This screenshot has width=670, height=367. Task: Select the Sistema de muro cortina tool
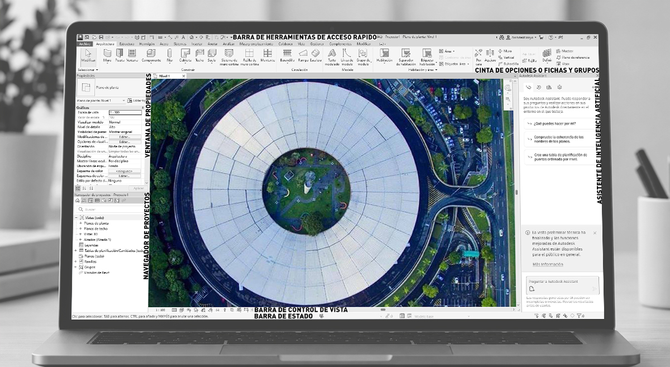click(229, 58)
